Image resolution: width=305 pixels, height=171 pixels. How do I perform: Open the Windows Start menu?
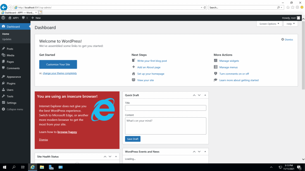tap(4, 167)
